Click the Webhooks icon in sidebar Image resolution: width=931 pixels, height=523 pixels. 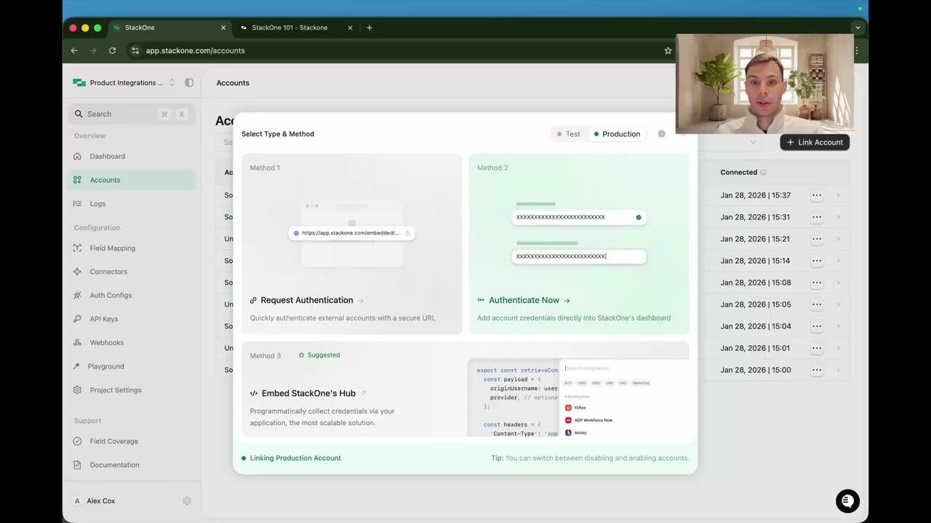pyautogui.click(x=77, y=343)
